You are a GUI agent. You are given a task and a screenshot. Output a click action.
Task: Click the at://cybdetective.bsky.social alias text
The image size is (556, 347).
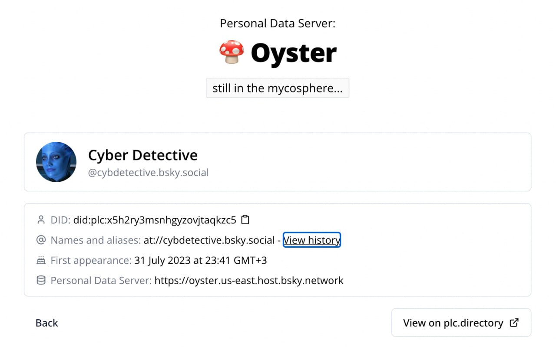[x=209, y=240]
